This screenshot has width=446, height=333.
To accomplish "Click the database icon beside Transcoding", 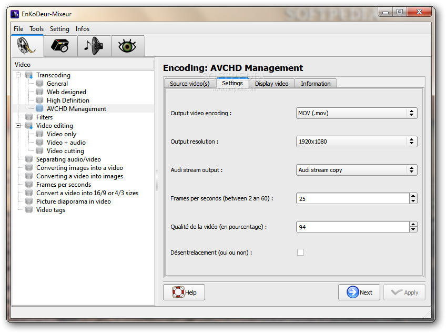I will coord(29,75).
